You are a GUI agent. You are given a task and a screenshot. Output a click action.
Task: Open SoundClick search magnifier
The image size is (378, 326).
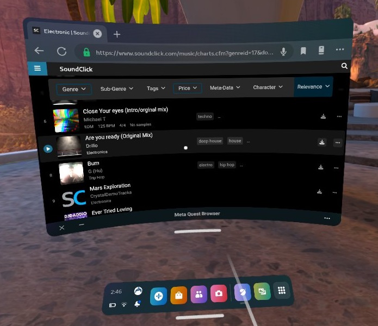pos(344,66)
